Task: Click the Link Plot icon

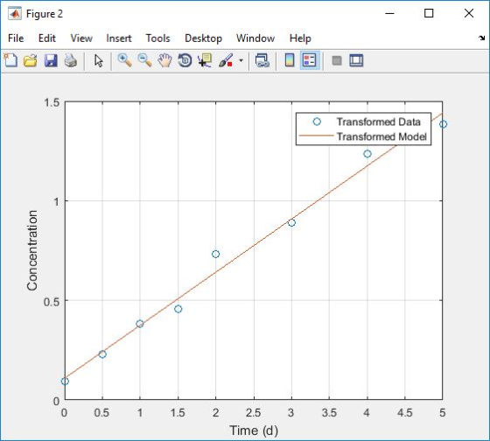Action: pos(262,60)
